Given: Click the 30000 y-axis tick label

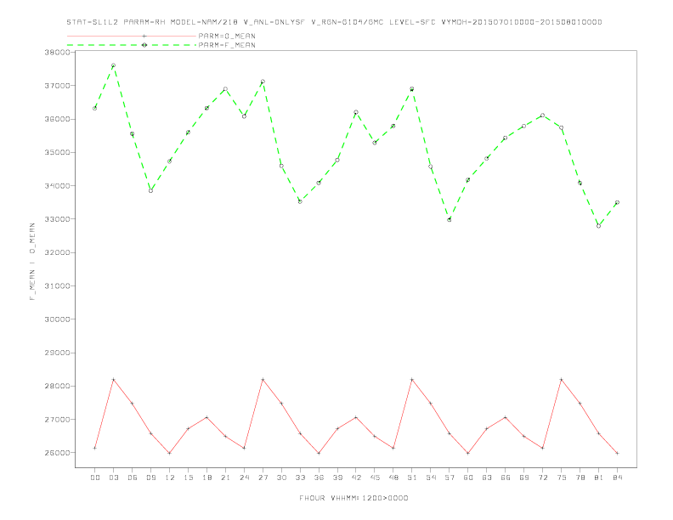Looking at the screenshot, I should [x=57, y=319].
